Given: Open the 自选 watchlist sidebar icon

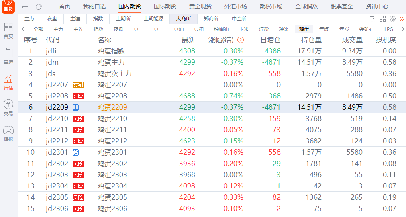Looking at the screenshot, I should (8, 56).
